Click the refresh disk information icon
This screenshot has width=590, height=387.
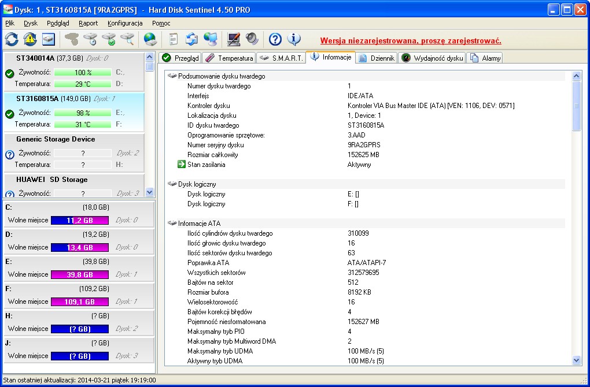click(12, 39)
